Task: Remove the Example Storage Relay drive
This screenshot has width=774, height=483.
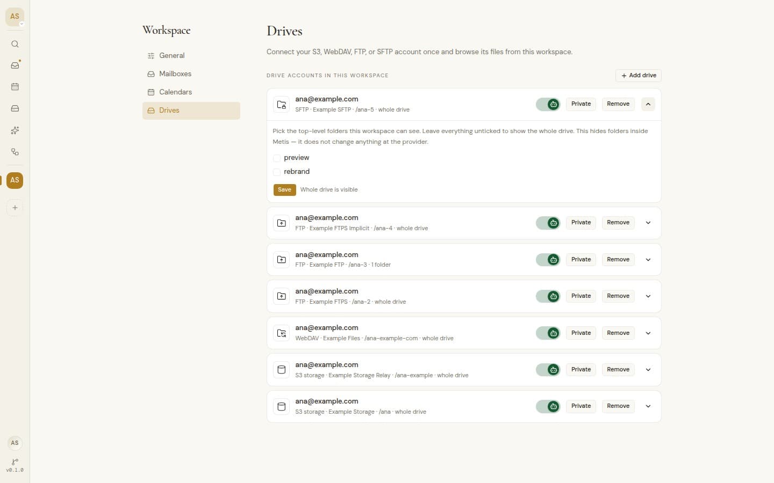Action: [x=618, y=370]
